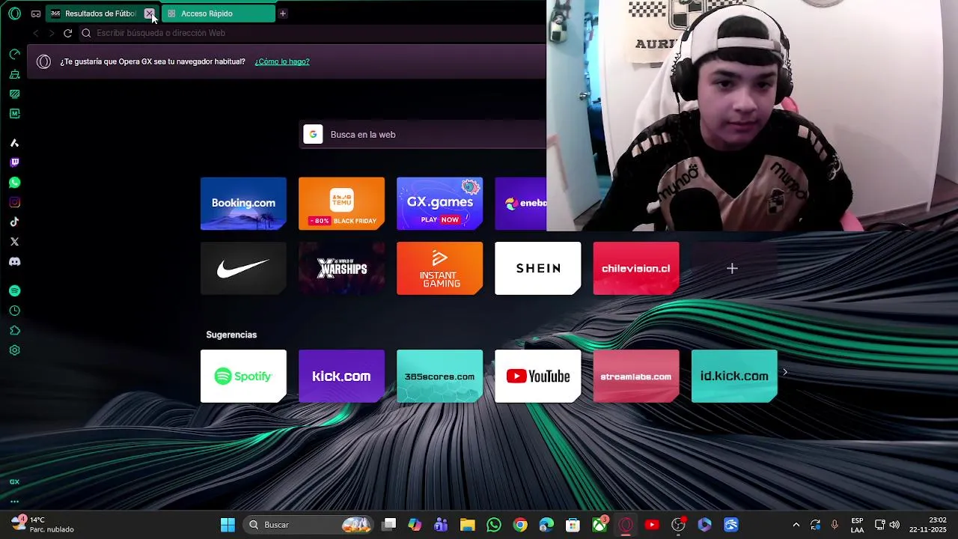Image resolution: width=958 pixels, height=539 pixels.
Task: Open a new tab with plus button
Action: point(282,13)
